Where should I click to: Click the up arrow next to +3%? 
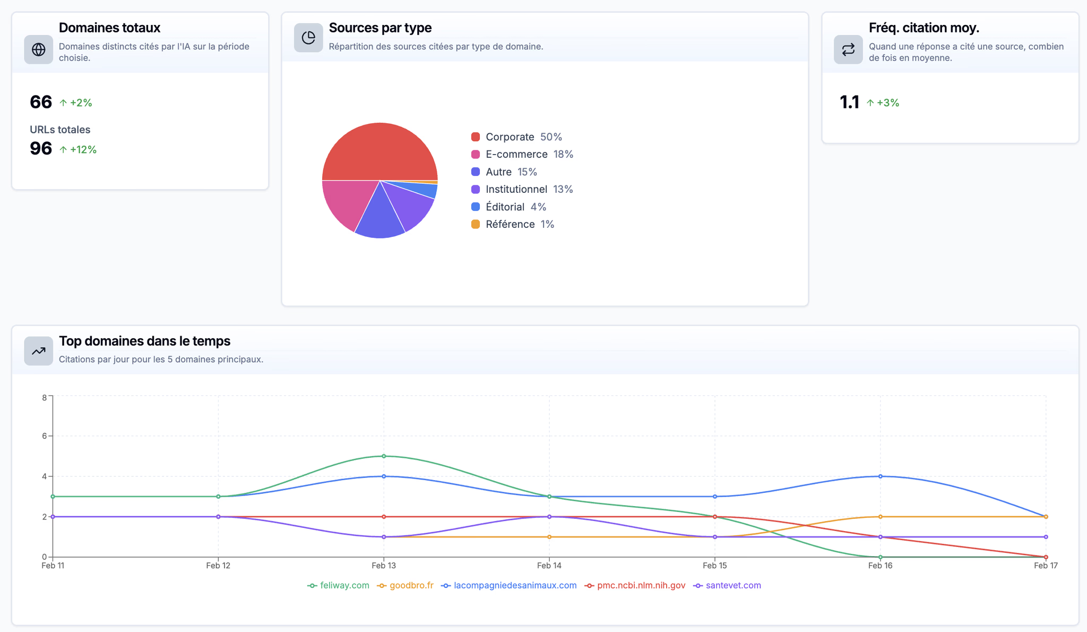(x=870, y=102)
